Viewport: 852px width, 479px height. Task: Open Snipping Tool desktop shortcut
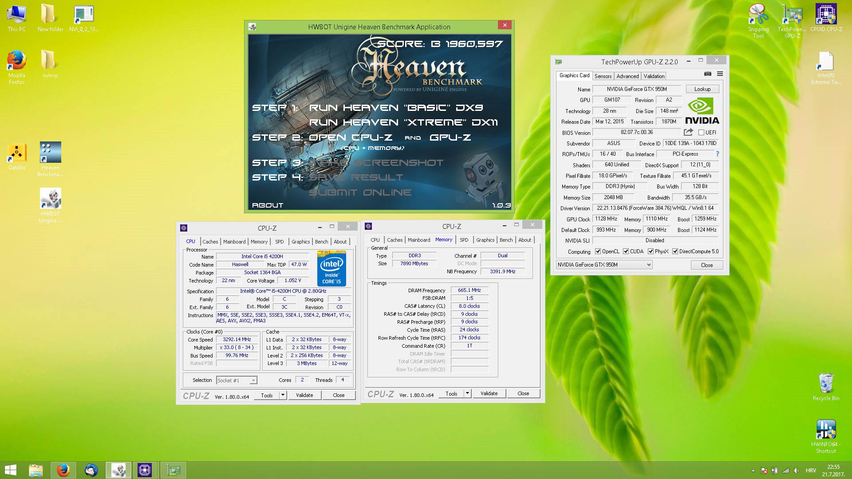pos(758,21)
